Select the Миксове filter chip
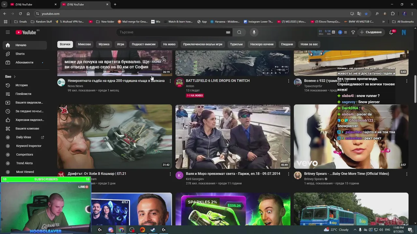The image size is (417, 234). point(84,44)
